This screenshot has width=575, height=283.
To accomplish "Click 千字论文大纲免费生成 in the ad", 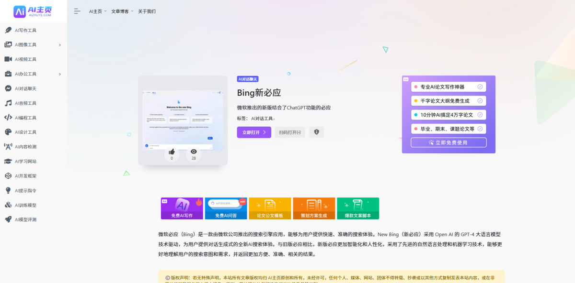I will pyautogui.click(x=448, y=101).
